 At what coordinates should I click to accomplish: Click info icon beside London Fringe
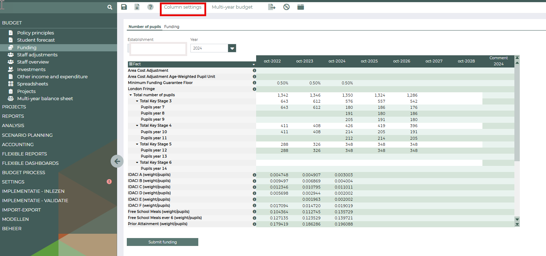254,89
